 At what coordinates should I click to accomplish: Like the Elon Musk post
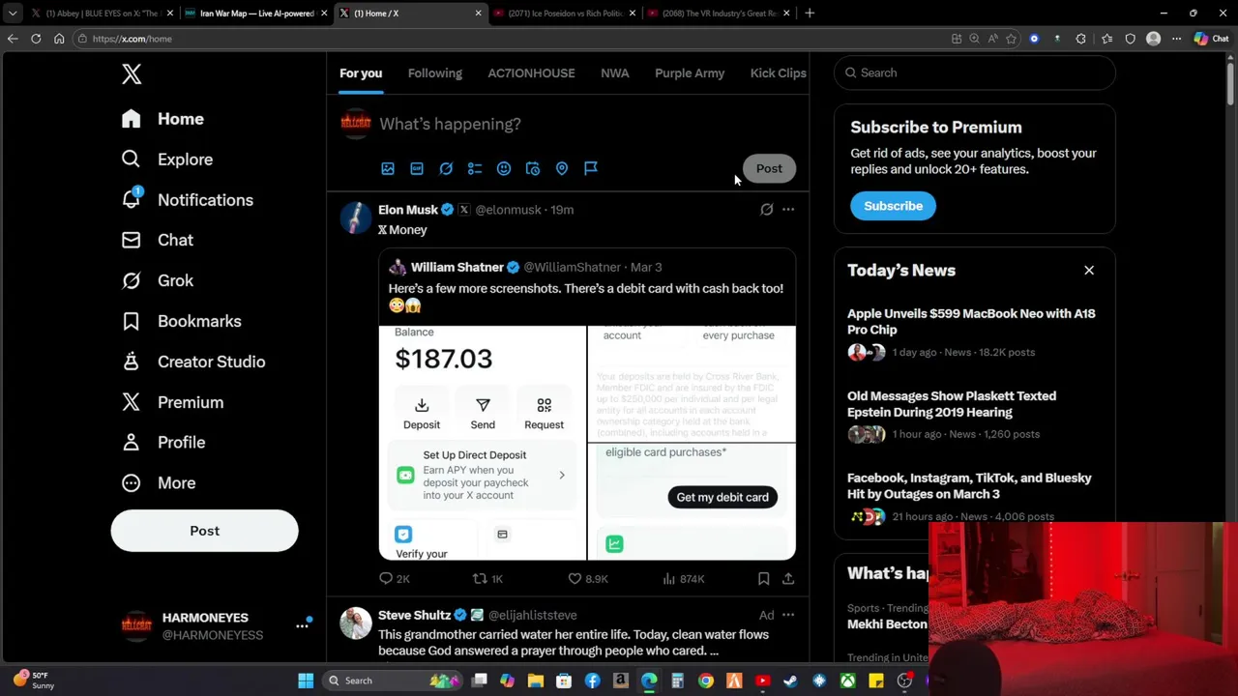pyautogui.click(x=588, y=578)
